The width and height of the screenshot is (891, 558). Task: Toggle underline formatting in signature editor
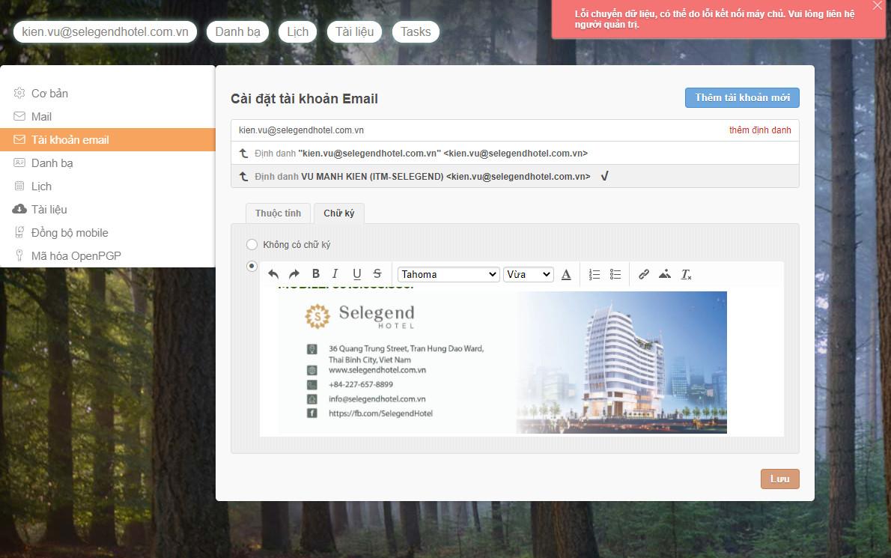tap(357, 274)
